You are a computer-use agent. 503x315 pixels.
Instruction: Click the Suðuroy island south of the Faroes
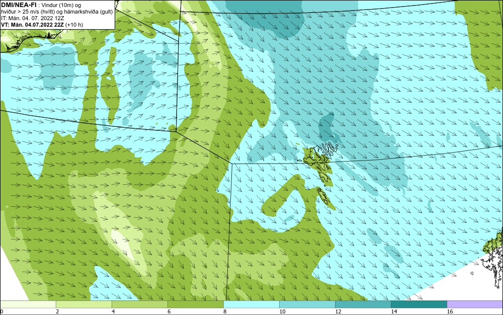click(x=322, y=196)
